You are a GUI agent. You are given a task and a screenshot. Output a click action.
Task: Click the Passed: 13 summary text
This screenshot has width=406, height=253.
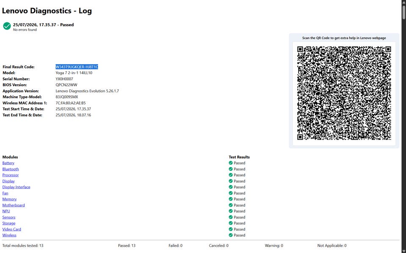click(x=126, y=245)
